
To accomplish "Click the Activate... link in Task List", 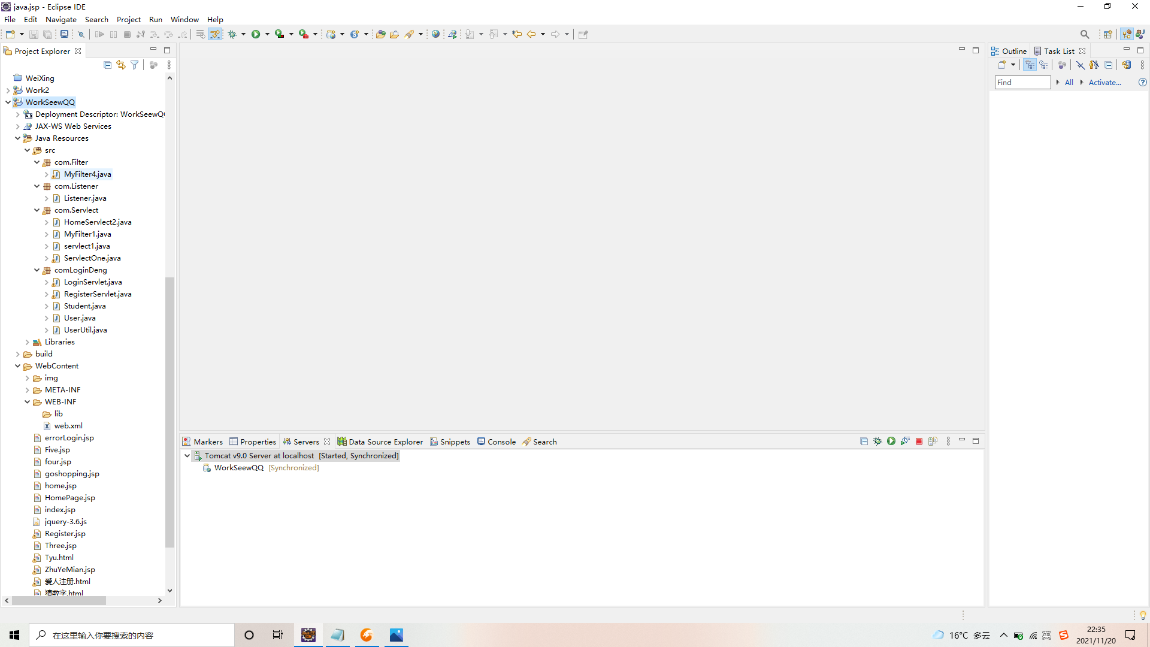I will (x=1104, y=82).
